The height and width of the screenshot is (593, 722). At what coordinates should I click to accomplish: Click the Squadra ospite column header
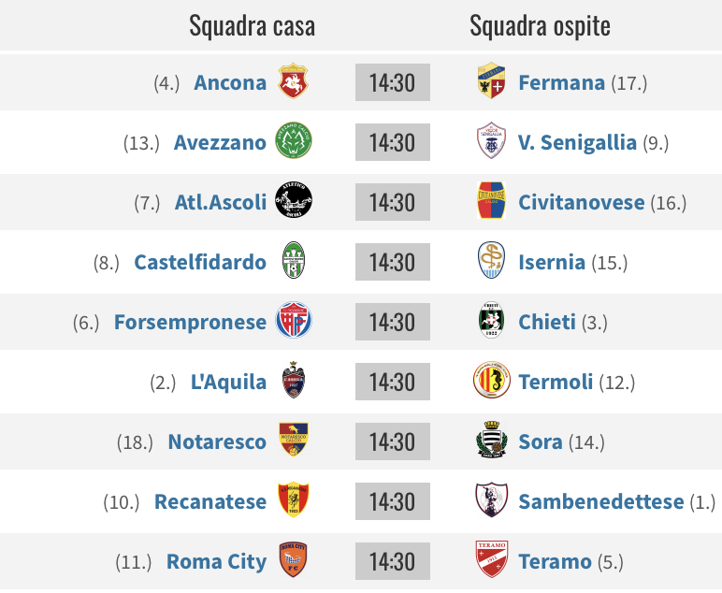point(541,26)
